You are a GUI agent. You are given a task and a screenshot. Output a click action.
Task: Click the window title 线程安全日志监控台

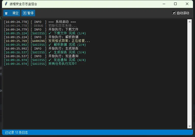pos(23,4)
